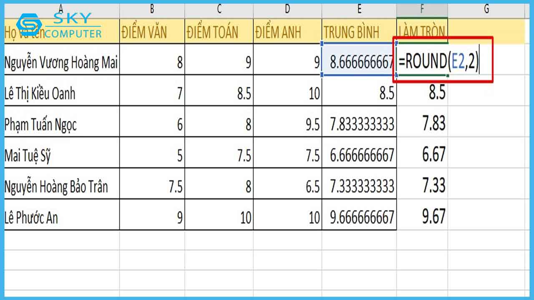The image size is (534, 300).
Task: Select column F header
Action: point(422,10)
